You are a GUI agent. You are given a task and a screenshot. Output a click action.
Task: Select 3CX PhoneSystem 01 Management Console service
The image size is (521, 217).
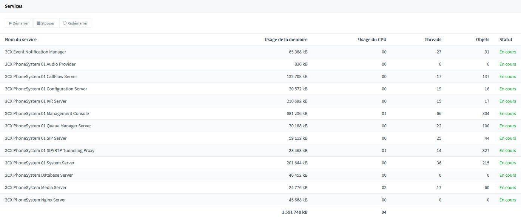pyautogui.click(x=47, y=114)
